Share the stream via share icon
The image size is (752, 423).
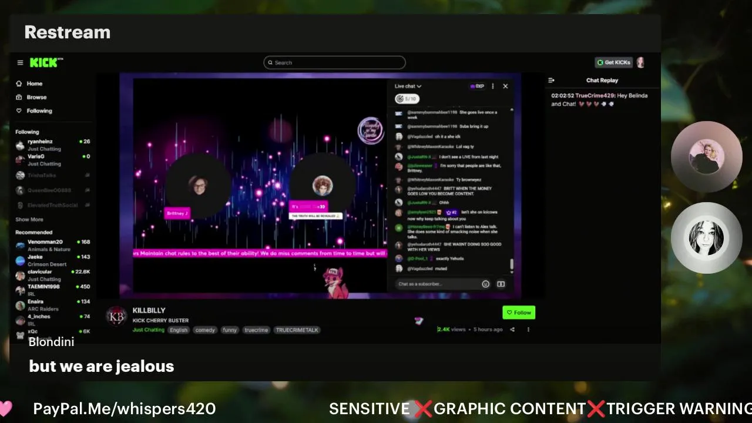(x=512, y=330)
